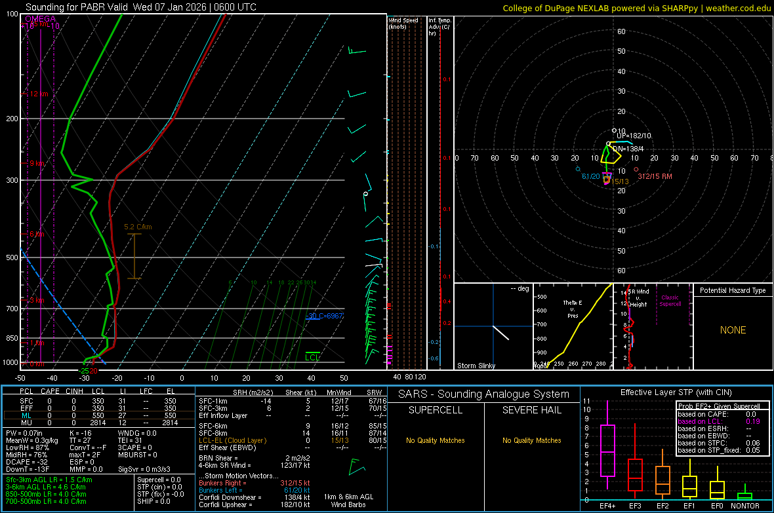Click the "Supercell = 0.0" composite value
The height and width of the screenshot is (513, 774).
[159, 480]
